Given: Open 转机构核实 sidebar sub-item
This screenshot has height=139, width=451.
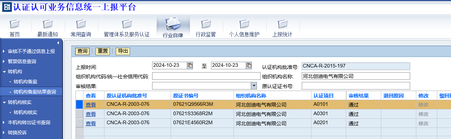Looking at the screenshot, I should coord(25,112).
